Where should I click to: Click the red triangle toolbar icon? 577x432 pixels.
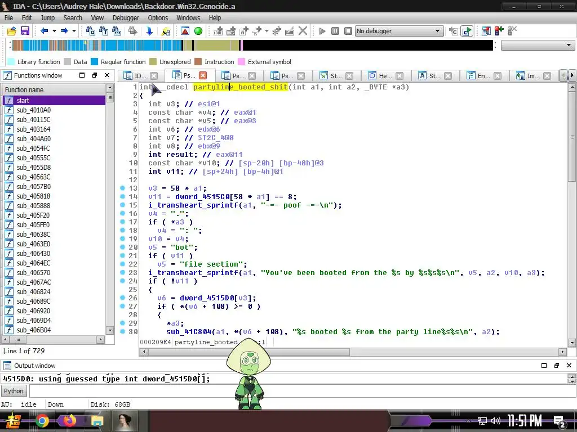tap(185, 31)
